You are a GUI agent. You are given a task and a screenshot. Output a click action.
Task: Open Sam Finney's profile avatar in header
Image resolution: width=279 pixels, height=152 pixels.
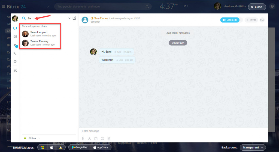(x=85, y=20)
